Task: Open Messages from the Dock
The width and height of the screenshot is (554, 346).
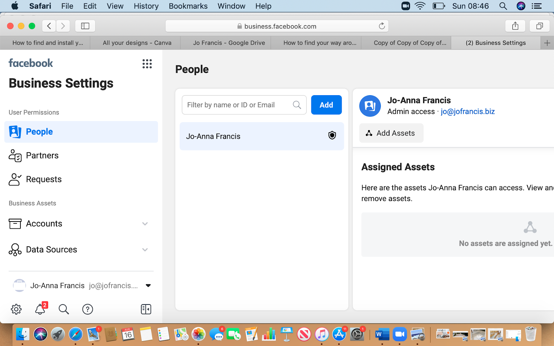Action: (217, 334)
